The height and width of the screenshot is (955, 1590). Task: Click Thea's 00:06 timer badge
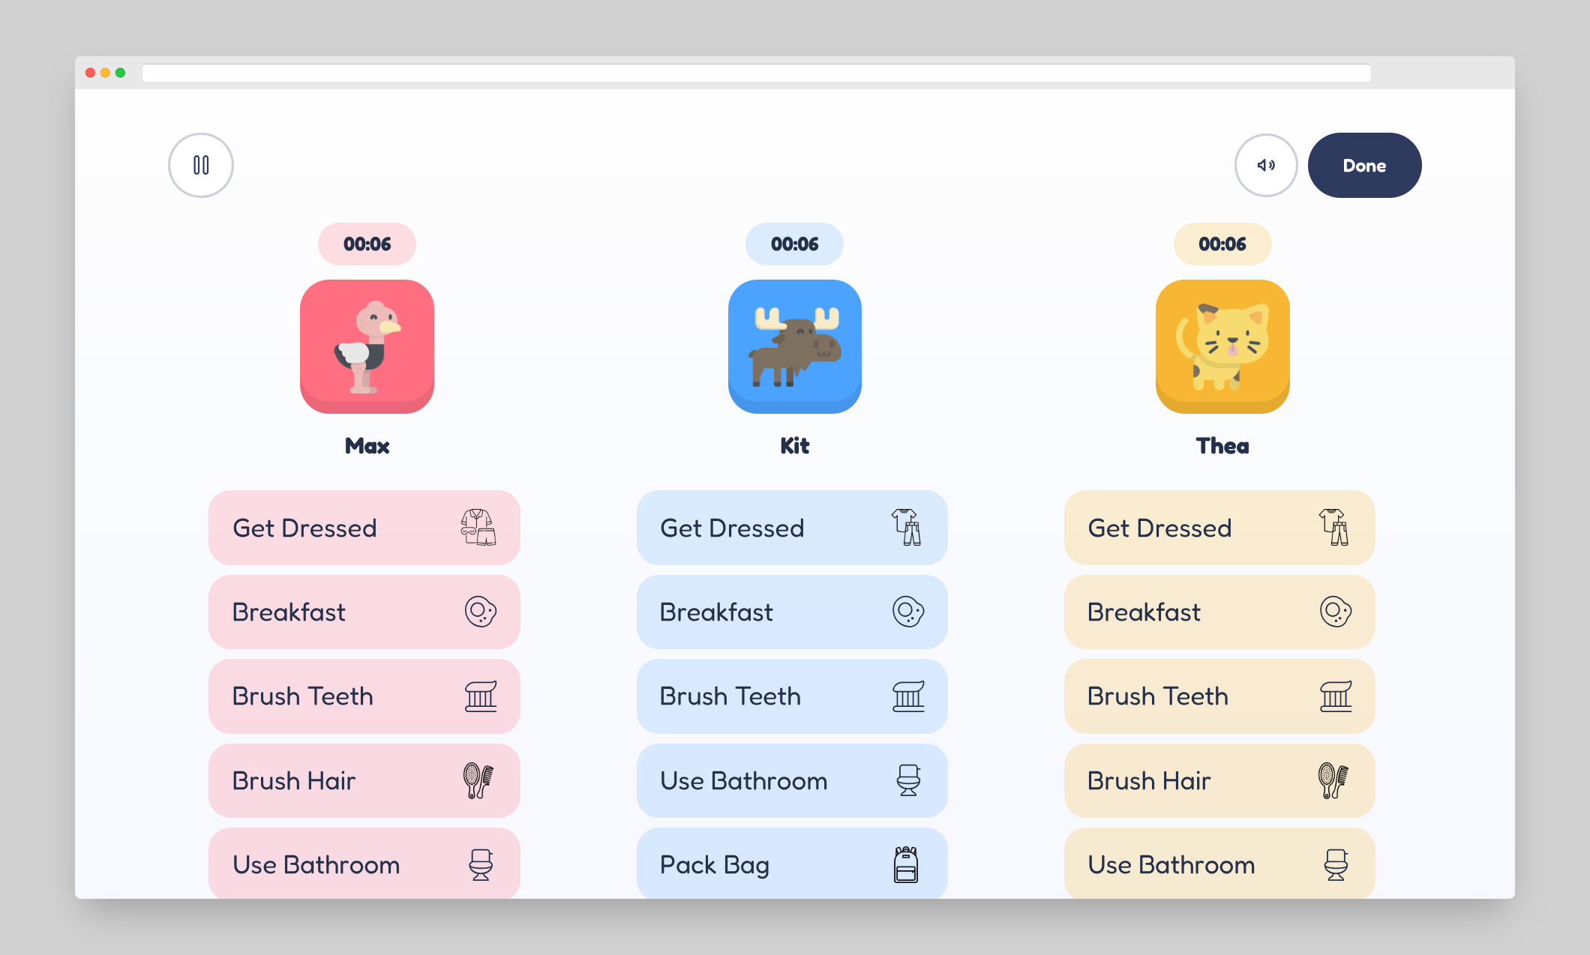(1222, 244)
